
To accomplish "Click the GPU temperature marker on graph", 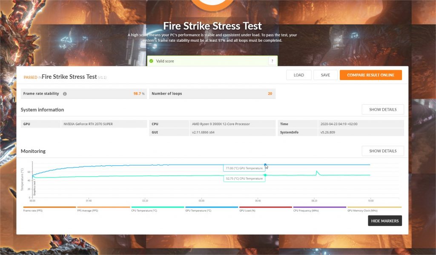I will [265, 165].
